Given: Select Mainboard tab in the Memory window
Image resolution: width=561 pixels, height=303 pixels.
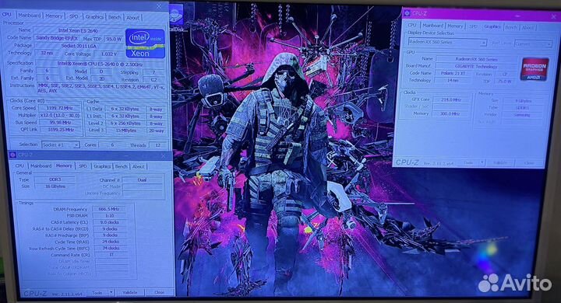Looking at the screenshot, I should tap(41, 165).
